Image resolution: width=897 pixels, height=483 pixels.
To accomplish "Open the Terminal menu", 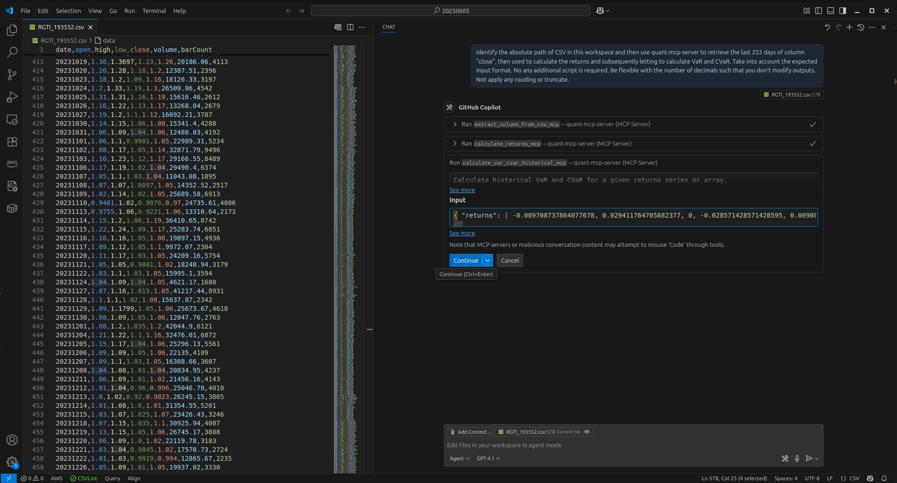I will point(154,11).
